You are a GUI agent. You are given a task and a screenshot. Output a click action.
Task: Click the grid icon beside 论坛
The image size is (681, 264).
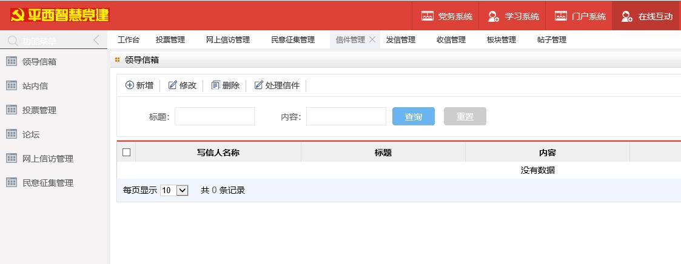[12, 134]
